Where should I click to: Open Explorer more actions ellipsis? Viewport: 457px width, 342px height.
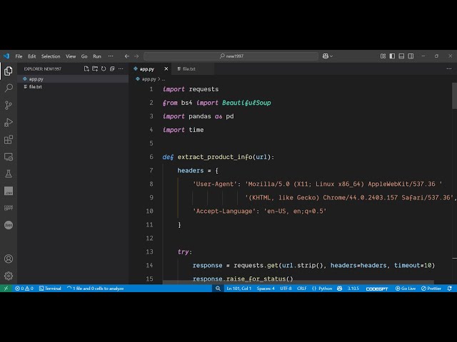pos(121,69)
